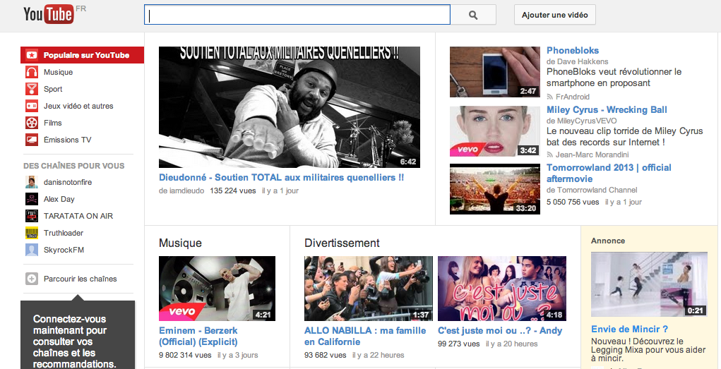The height and width of the screenshot is (369, 721).
Task: Open the Miley Cyrus - Wrecking Ball link
Action: [607, 109]
